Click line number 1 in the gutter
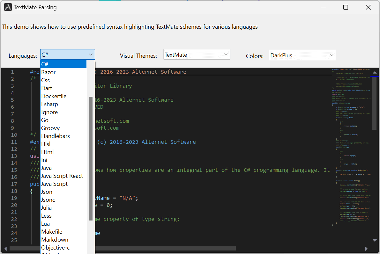 pos(12,72)
